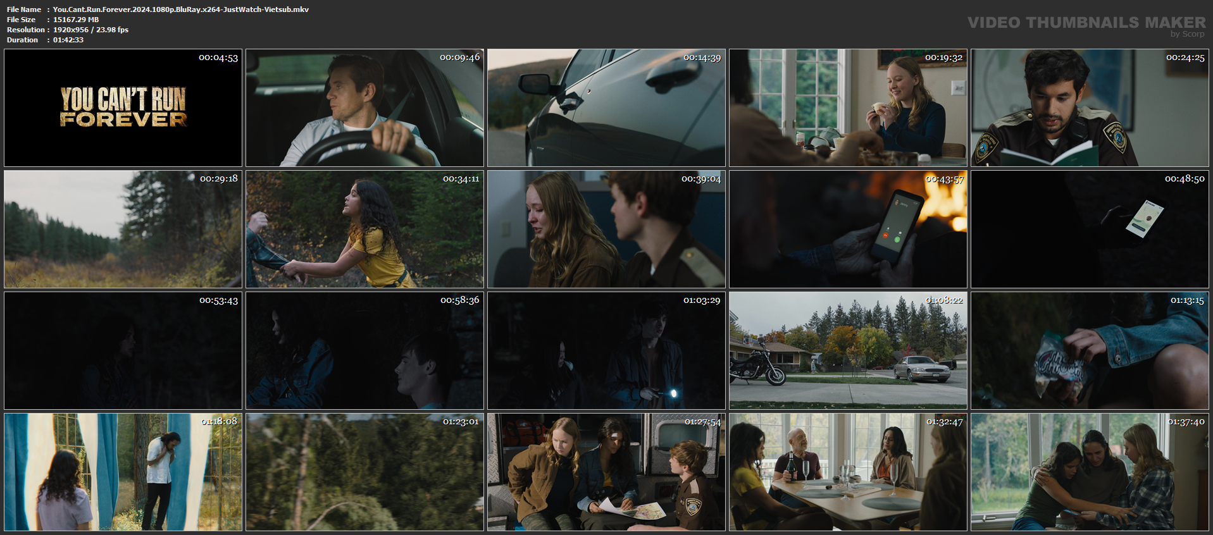Select the motorcycle street thumbnail at 01:08:22
1213x535 pixels.
tap(848, 351)
